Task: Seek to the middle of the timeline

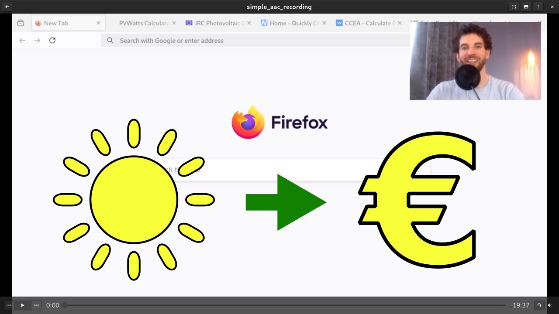Action: (285, 305)
